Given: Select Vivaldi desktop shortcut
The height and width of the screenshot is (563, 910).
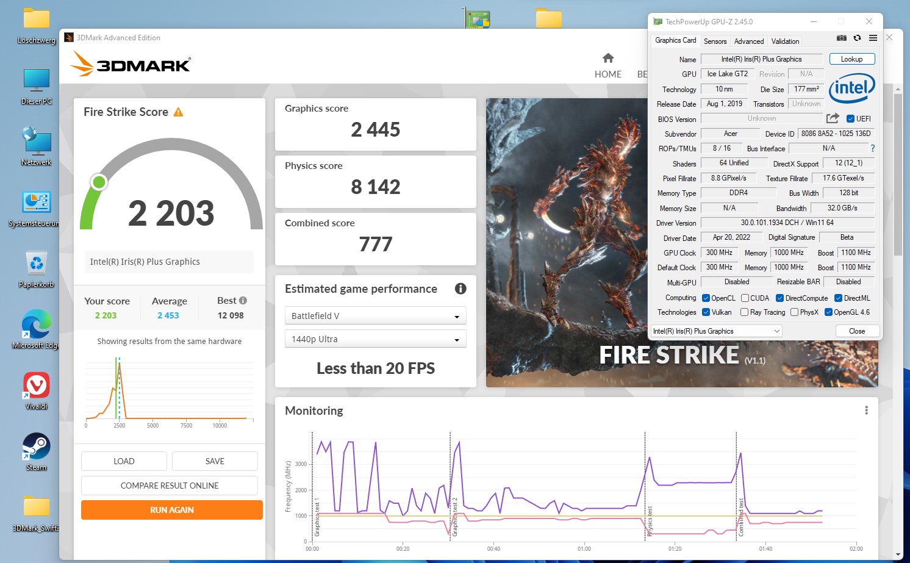Looking at the screenshot, I should tap(37, 391).
